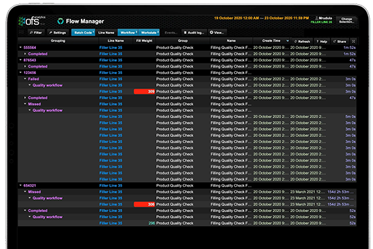Open the Settings tool
The height and width of the screenshot is (249, 373).
click(57, 33)
